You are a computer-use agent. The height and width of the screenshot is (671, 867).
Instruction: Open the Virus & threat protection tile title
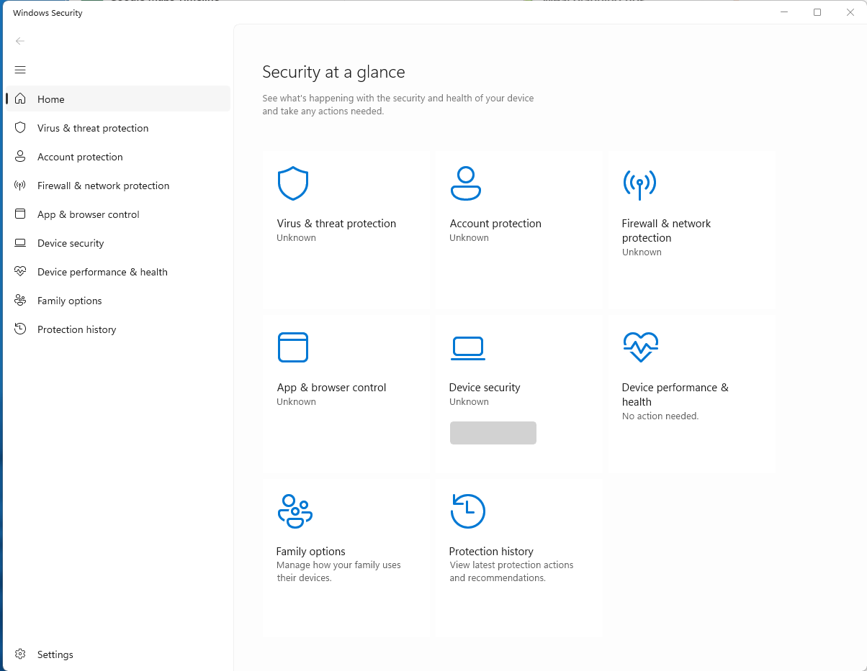point(336,223)
